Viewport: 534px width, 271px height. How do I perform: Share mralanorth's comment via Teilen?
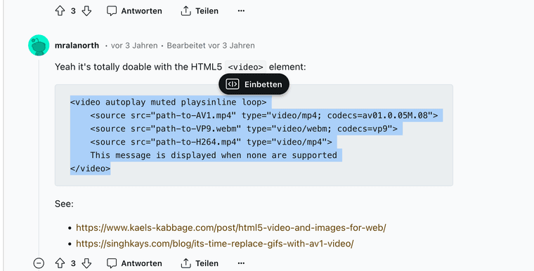pos(200,263)
